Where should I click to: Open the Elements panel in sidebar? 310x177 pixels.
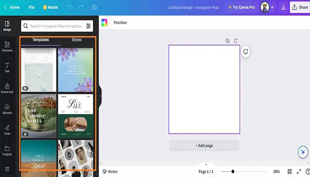pos(7,46)
